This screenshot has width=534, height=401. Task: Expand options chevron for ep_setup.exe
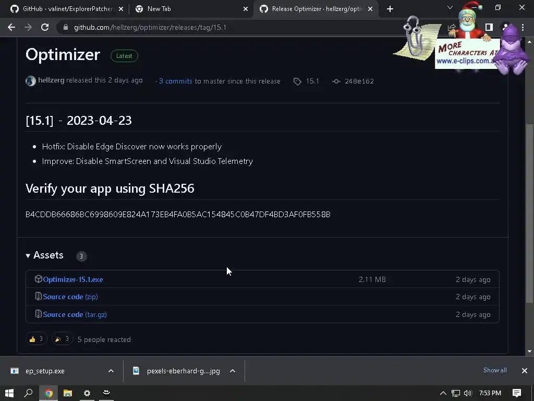click(x=111, y=371)
